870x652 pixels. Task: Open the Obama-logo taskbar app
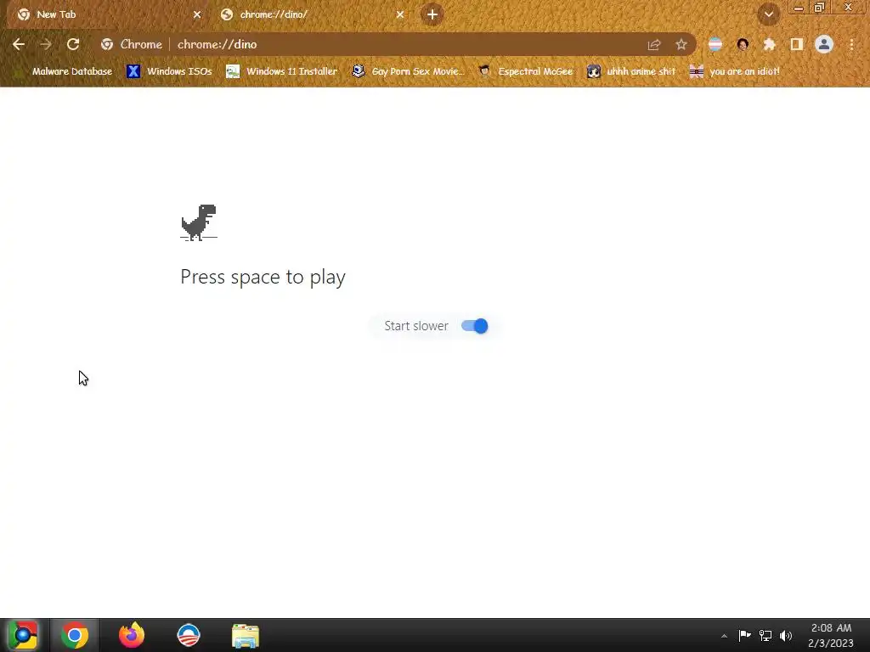(188, 635)
